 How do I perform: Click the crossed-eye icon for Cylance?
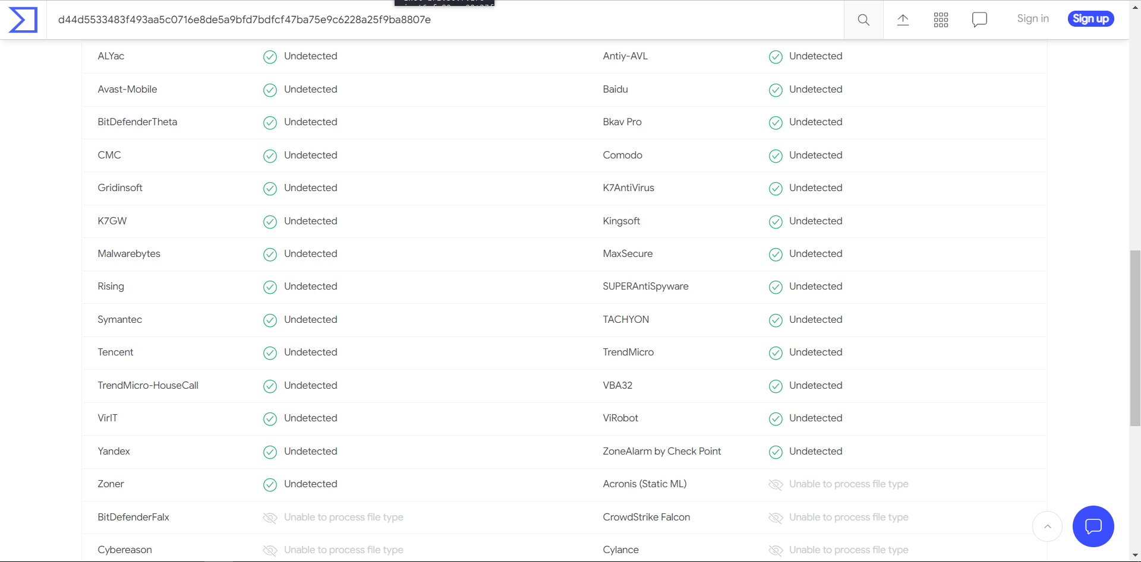tap(776, 550)
